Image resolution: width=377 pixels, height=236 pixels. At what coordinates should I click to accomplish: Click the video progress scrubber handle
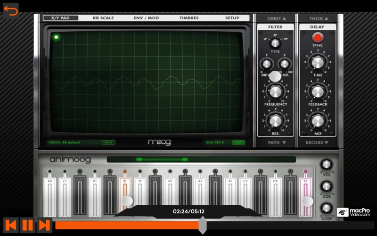point(203,225)
